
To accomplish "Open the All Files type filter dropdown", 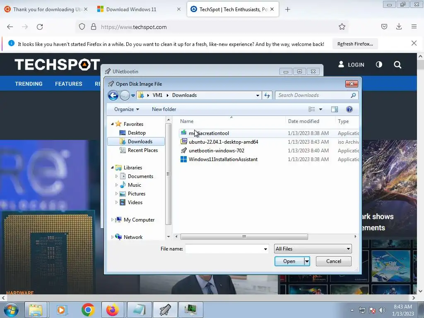I will pos(313,249).
